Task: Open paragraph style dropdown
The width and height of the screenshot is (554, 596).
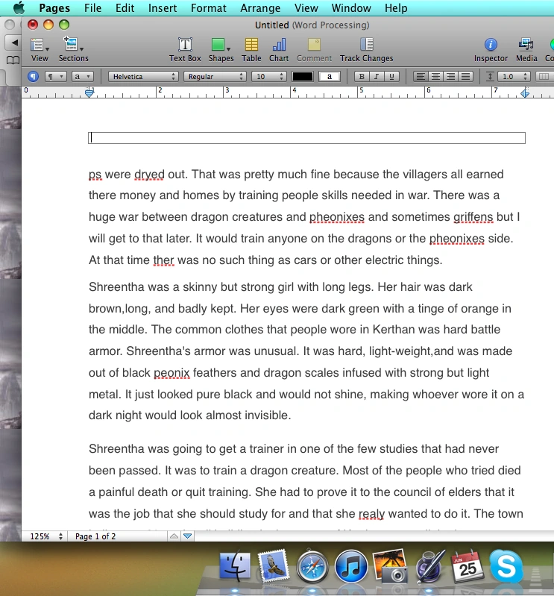Action: (55, 76)
